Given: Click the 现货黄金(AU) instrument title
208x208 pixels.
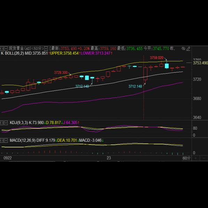Looking at the screenshot, I should (x=20, y=48).
